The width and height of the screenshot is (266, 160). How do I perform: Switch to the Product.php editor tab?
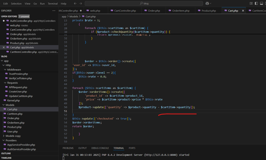point(208,11)
